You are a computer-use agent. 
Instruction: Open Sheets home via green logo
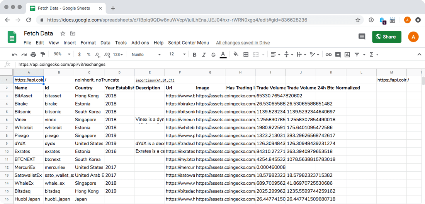[x=12, y=37]
